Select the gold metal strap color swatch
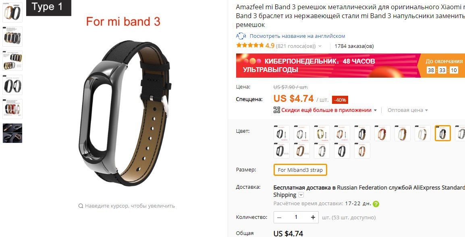This screenshot has width=465, height=237. coord(322,133)
